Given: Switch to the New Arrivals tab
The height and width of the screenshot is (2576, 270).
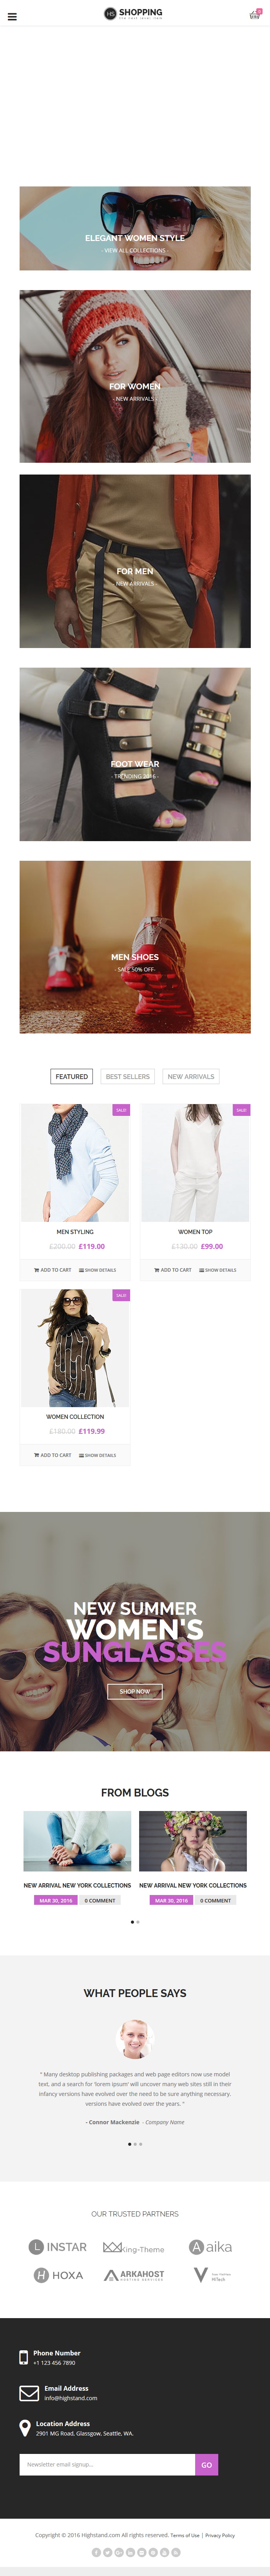Looking at the screenshot, I should pyautogui.click(x=191, y=1077).
